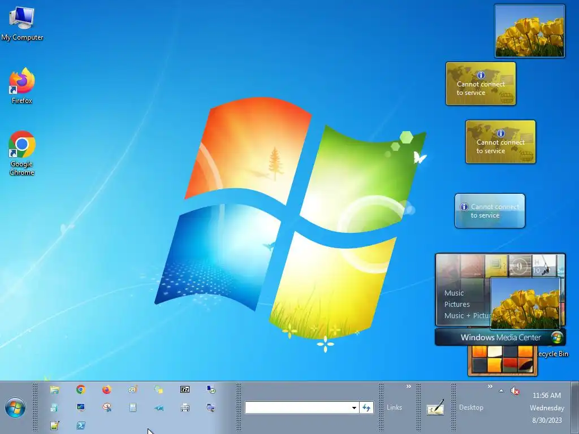Viewport: 579px width, 434px height.
Task: Expand the Links toolbar chevron
Action: 408,387
